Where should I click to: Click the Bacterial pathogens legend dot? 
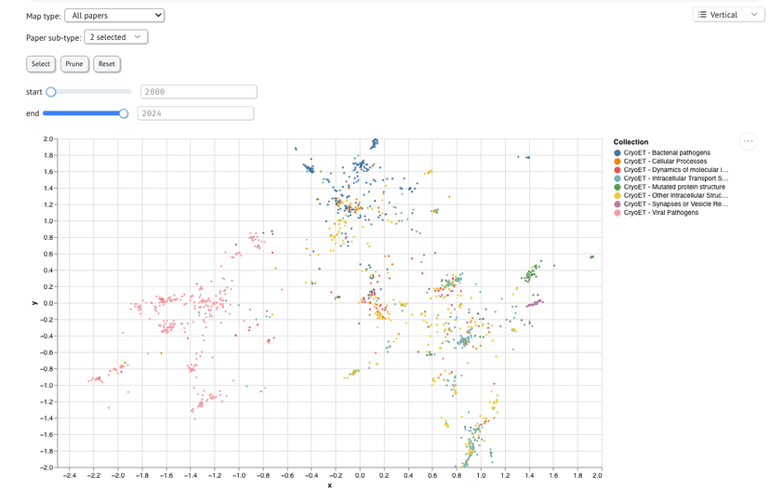point(617,152)
